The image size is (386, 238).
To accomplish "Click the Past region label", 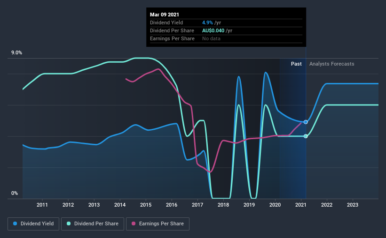I will point(296,64).
